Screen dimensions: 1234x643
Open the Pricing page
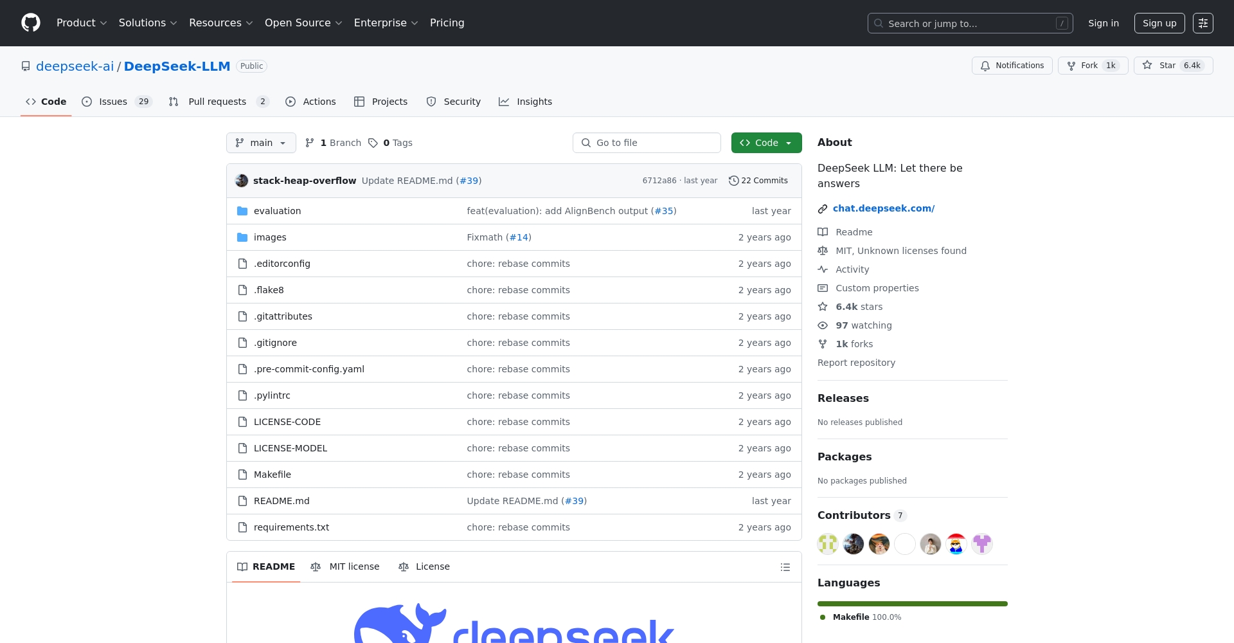tap(447, 23)
